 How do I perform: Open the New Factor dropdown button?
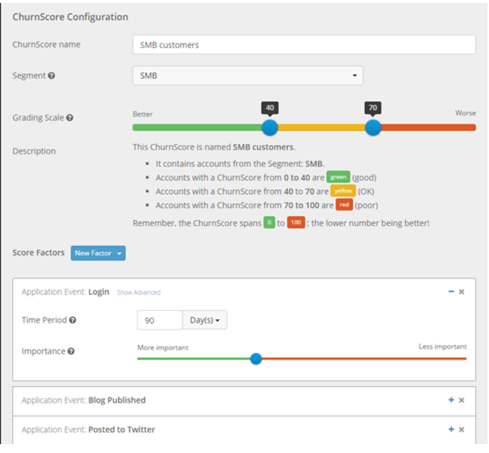[98, 253]
